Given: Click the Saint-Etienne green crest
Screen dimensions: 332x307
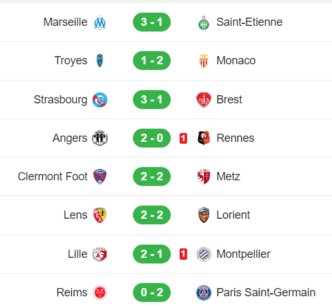Looking at the screenshot, I should (203, 22).
